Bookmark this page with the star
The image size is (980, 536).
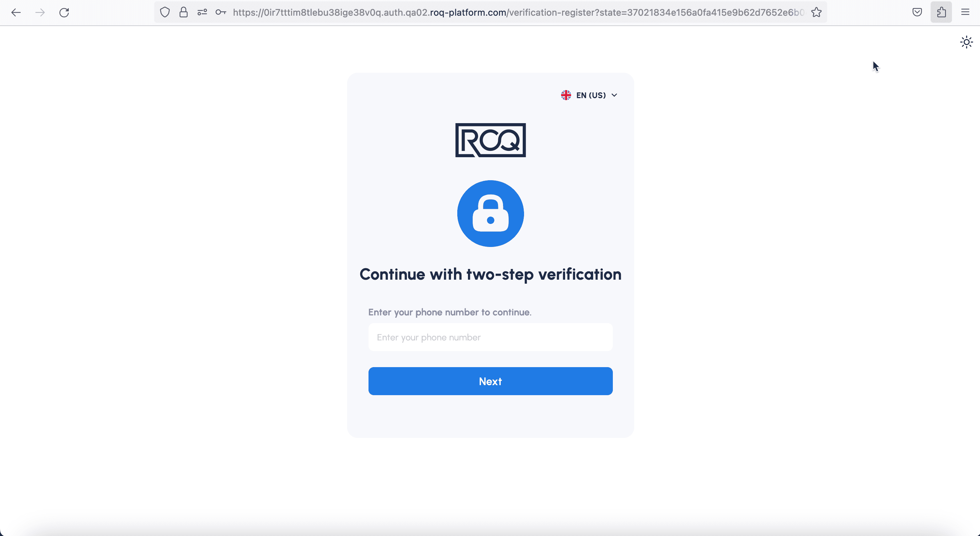coord(816,13)
